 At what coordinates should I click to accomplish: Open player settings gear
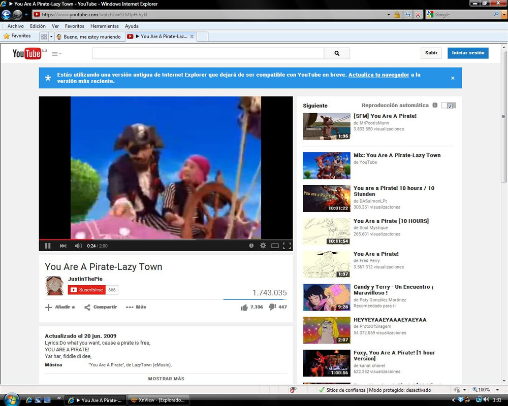(263, 246)
